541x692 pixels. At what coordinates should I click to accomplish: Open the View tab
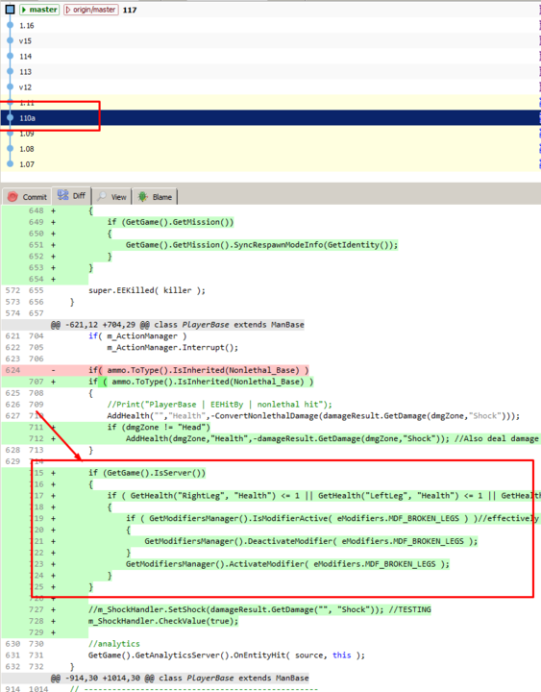112,197
